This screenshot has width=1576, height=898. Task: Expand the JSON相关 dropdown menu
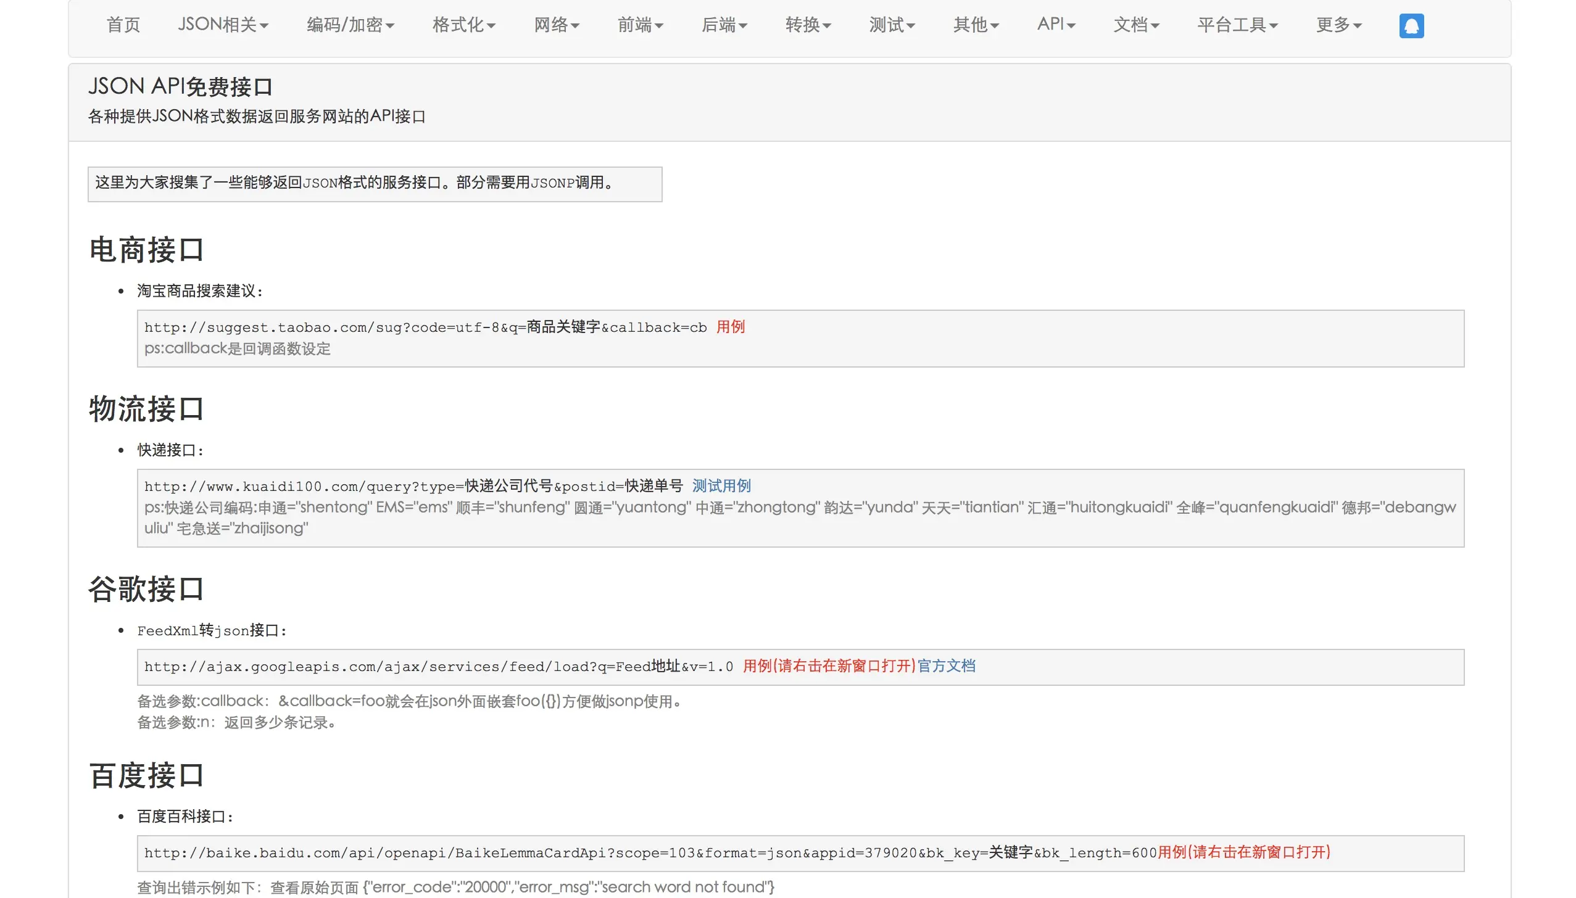[x=223, y=25]
